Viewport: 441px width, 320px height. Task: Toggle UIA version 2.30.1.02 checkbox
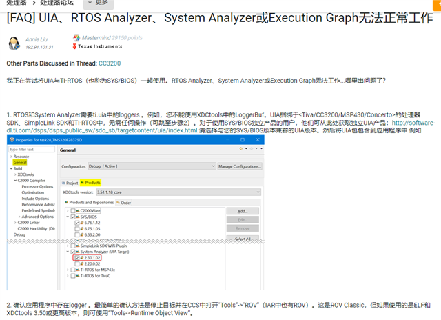(x=77, y=257)
